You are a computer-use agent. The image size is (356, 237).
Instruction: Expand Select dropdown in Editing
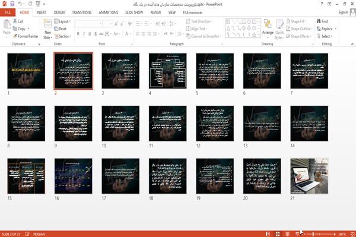(325, 36)
